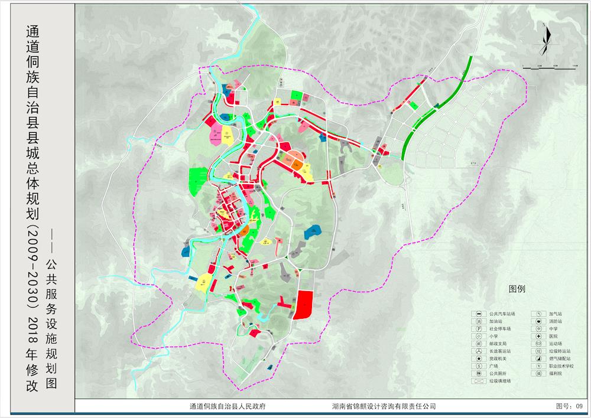Click the 图号: 09 sheet number
Image resolution: width=591 pixels, height=418 pixels.
[x=569, y=407]
